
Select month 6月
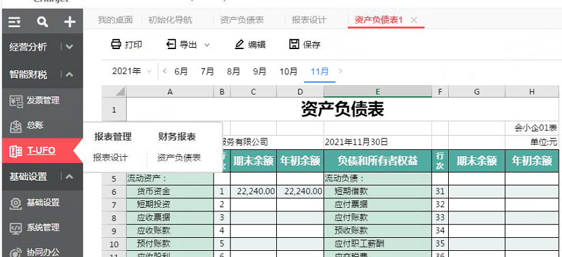click(181, 72)
